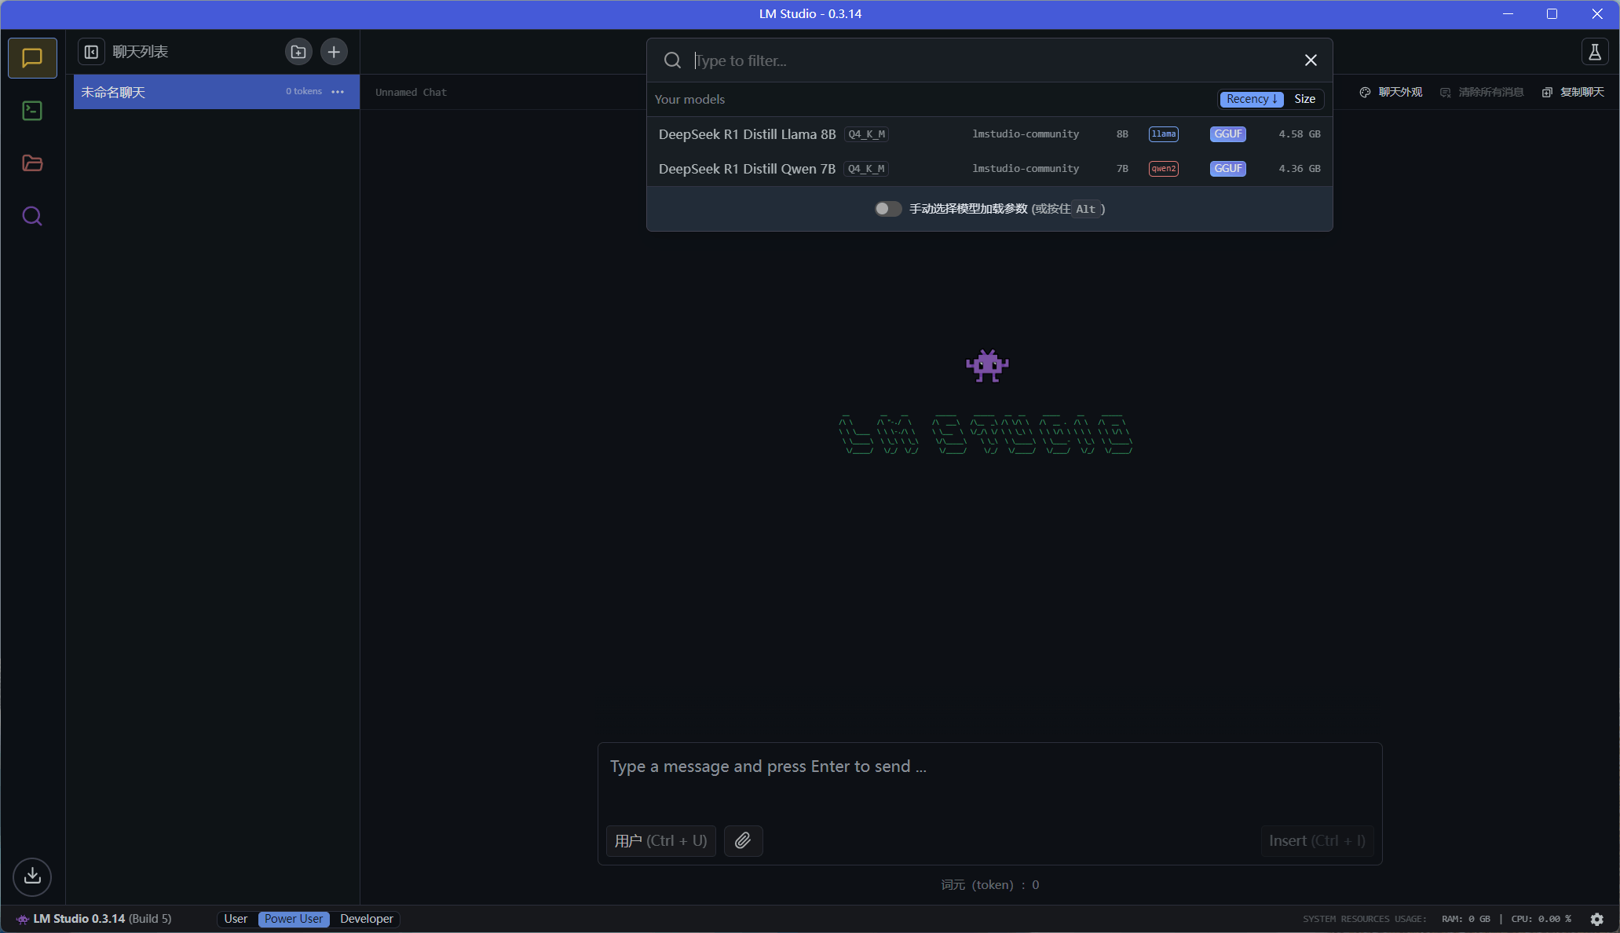Click the model filter search field
Viewport: 1620px width, 933px height.
tap(989, 60)
